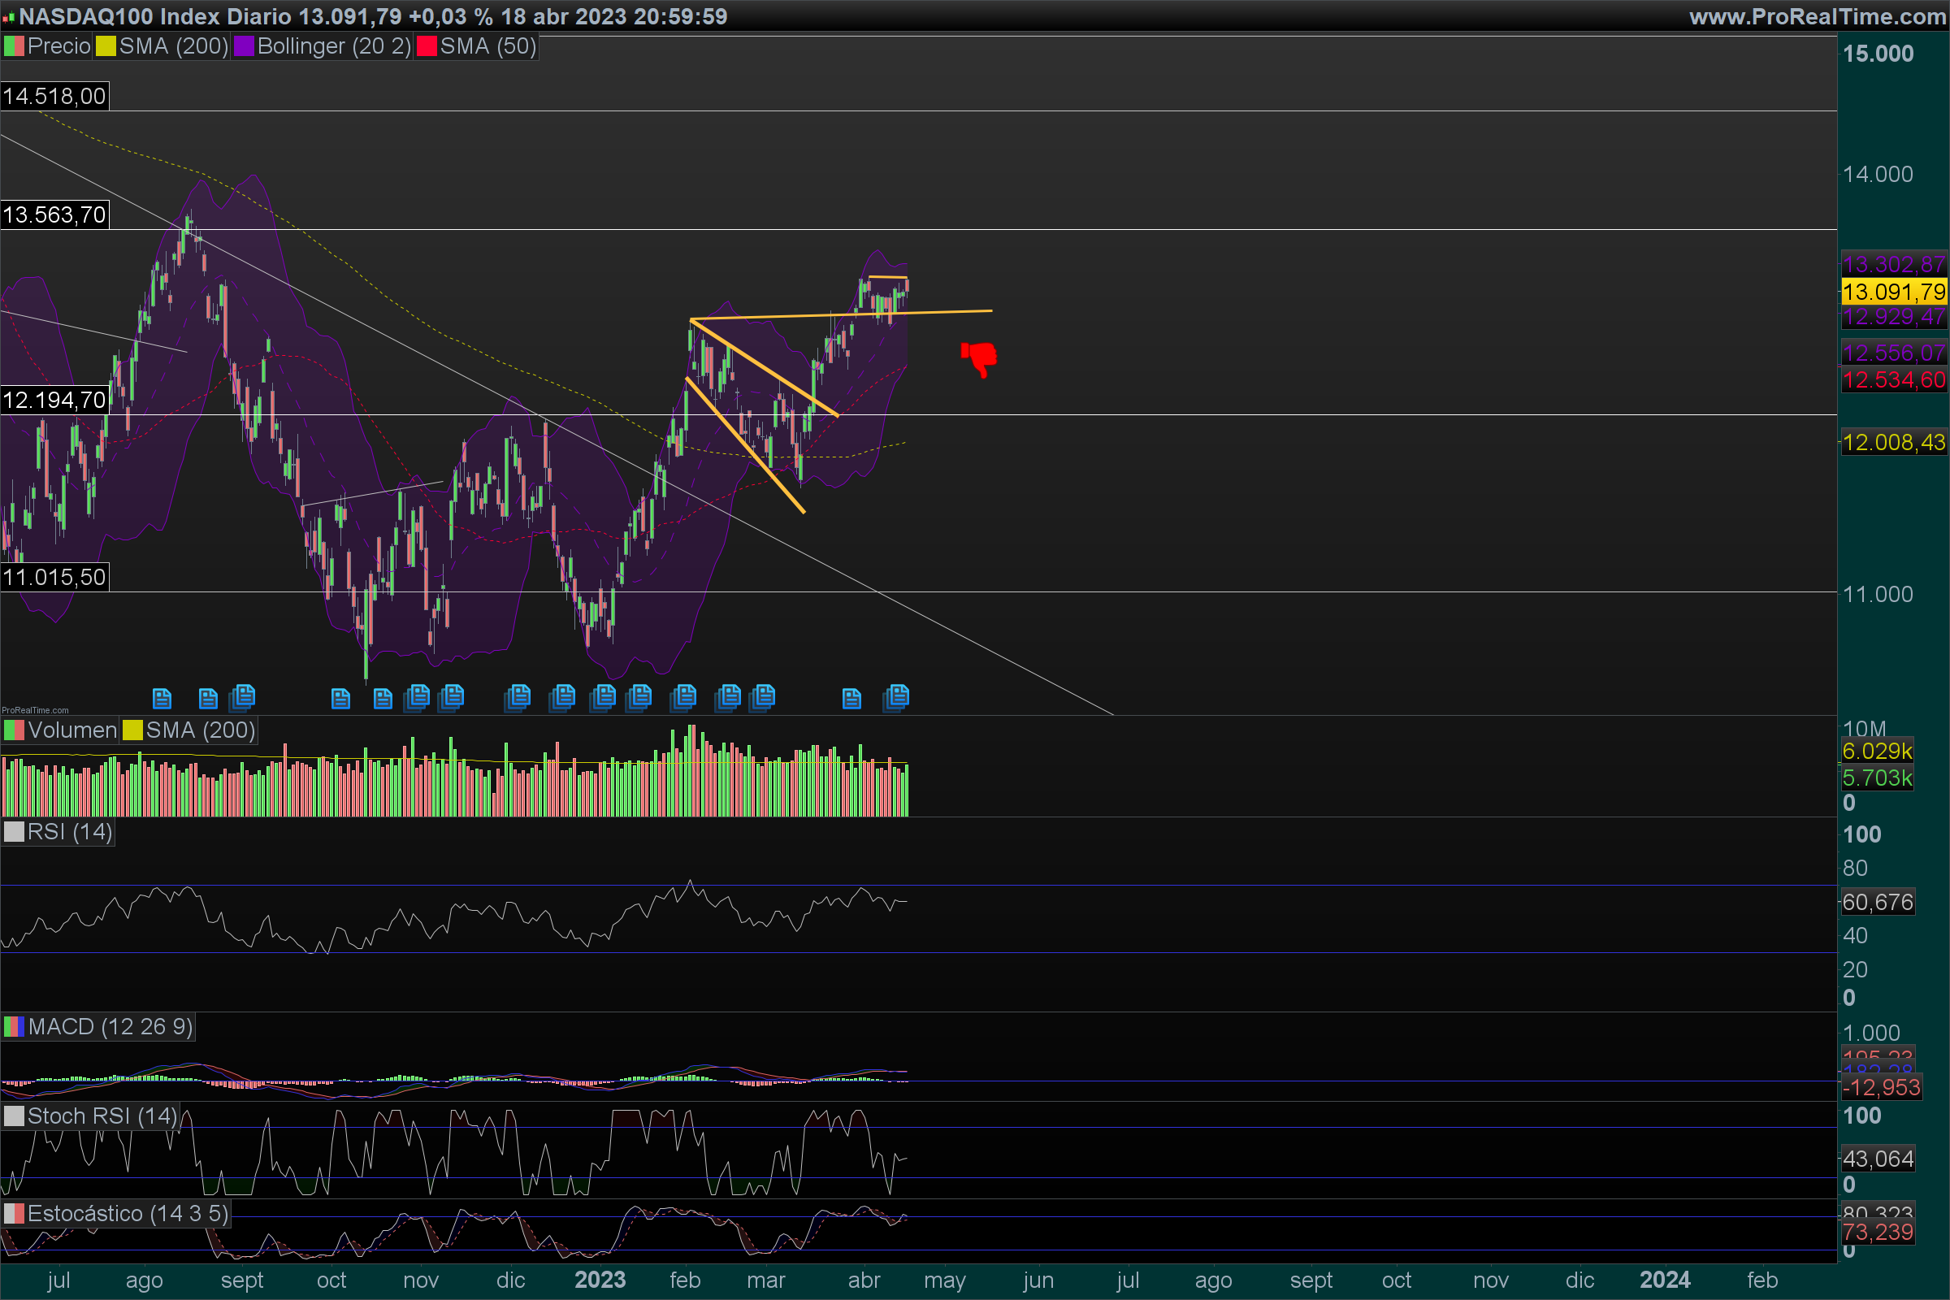Toggle the SMA (50) indicator label

tap(487, 45)
